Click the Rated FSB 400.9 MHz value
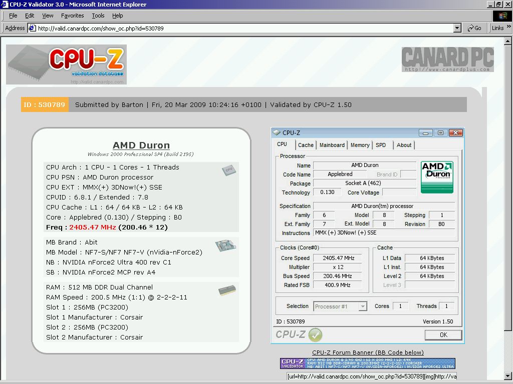The width and height of the screenshot is (513, 384). 338,285
